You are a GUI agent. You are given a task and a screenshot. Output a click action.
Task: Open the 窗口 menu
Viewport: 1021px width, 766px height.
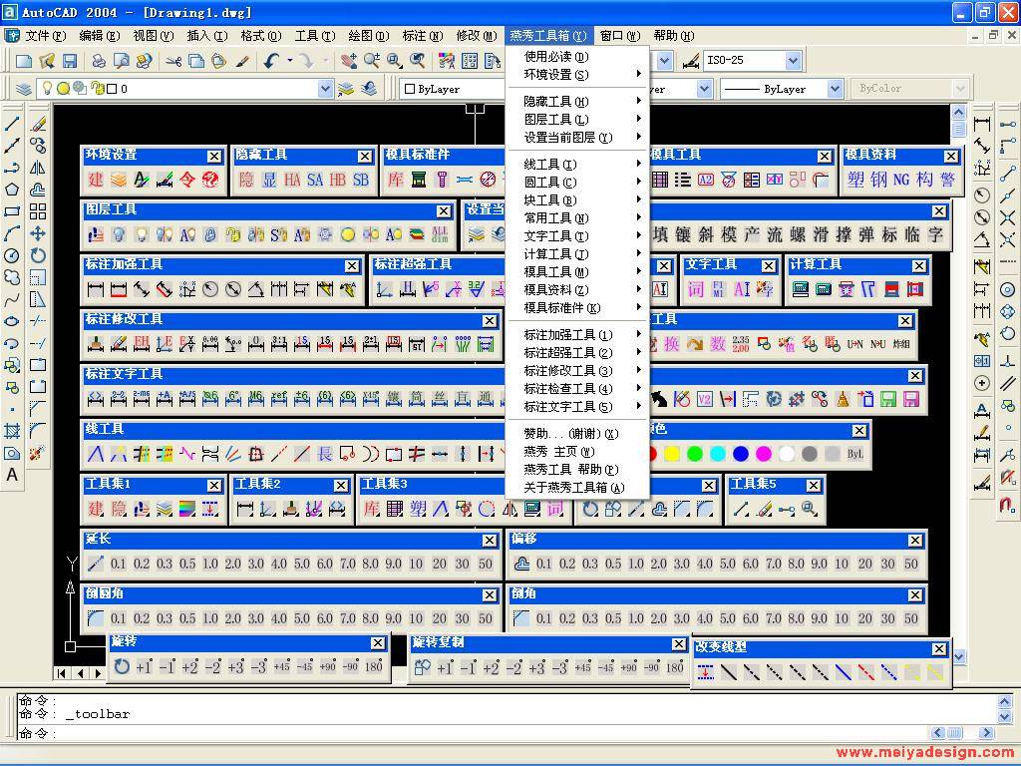pyautogui.click(x=620, y=35)
